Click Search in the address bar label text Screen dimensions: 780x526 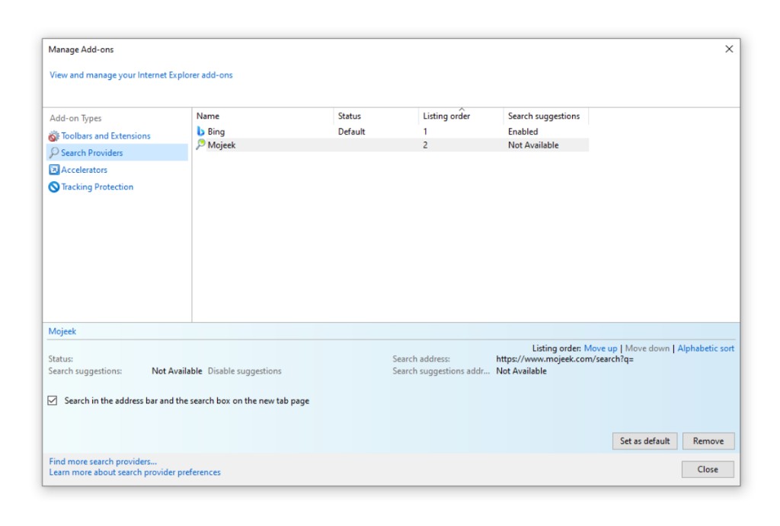coord(187,400)
